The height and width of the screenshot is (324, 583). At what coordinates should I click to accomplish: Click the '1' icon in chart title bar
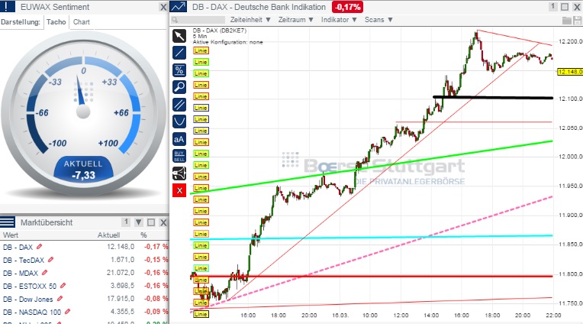pyautogui.click(x=553, y=7)
